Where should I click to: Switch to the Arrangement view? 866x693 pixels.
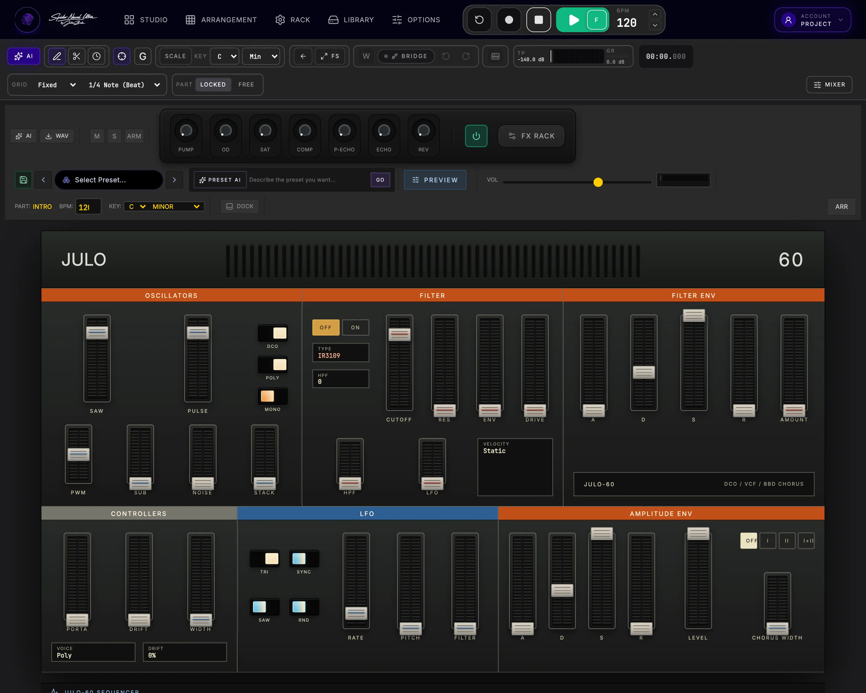pyautogui.click(x=221, y=20)
